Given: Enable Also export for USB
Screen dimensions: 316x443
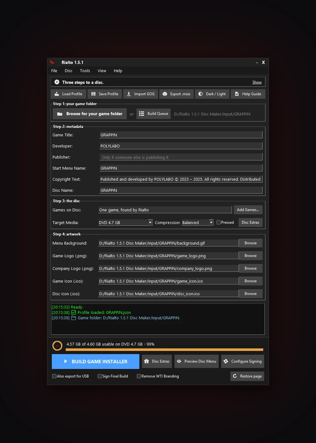Looking at the screenshot, I should 54,376.
